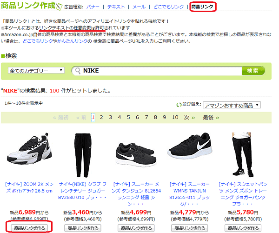This screenshot has height=233, width=279.
Task: Click the refresh icon beside 並び替え
Action: 179,105
